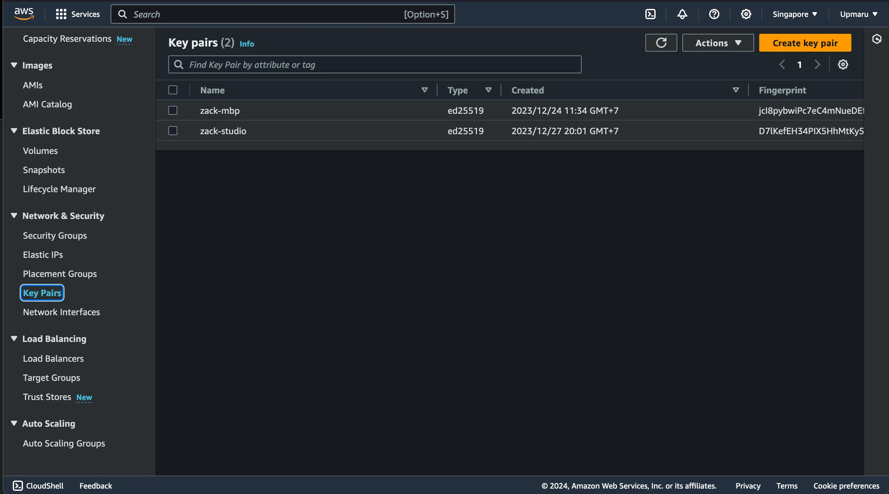Open Target Groups in sidebar

click(x=51, y=378)
